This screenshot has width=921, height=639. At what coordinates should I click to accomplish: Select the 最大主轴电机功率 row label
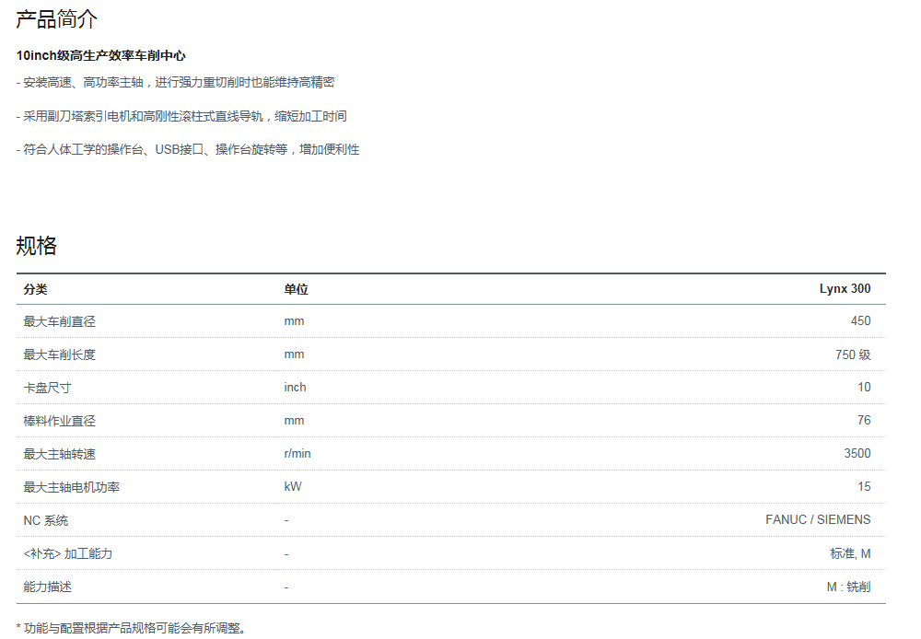tap(72, 487)
